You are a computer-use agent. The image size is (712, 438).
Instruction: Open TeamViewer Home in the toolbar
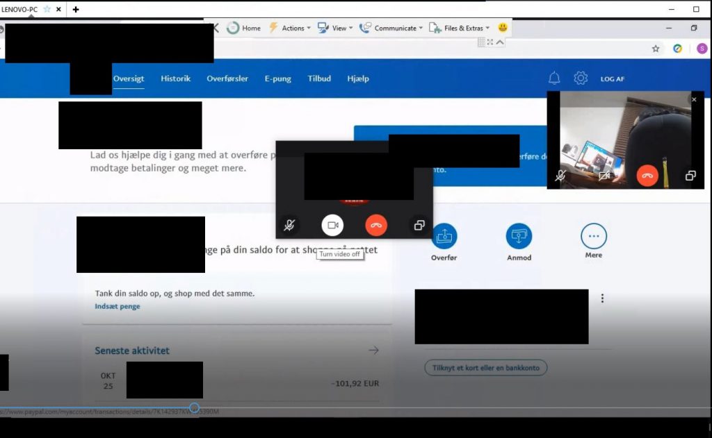pos(244,28)
